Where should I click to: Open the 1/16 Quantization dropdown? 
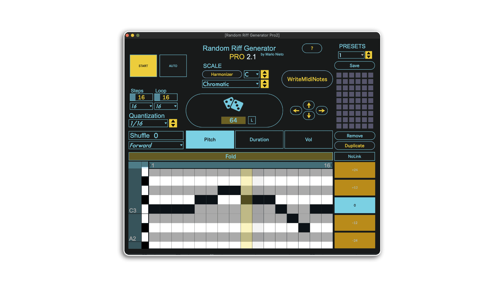pyautogui.click(x=148, y=123)
